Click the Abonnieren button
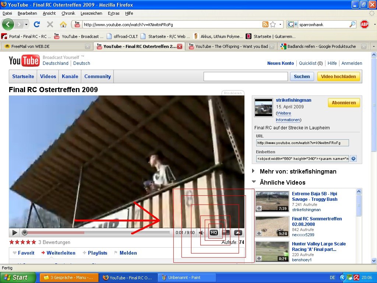 (343, 103)
